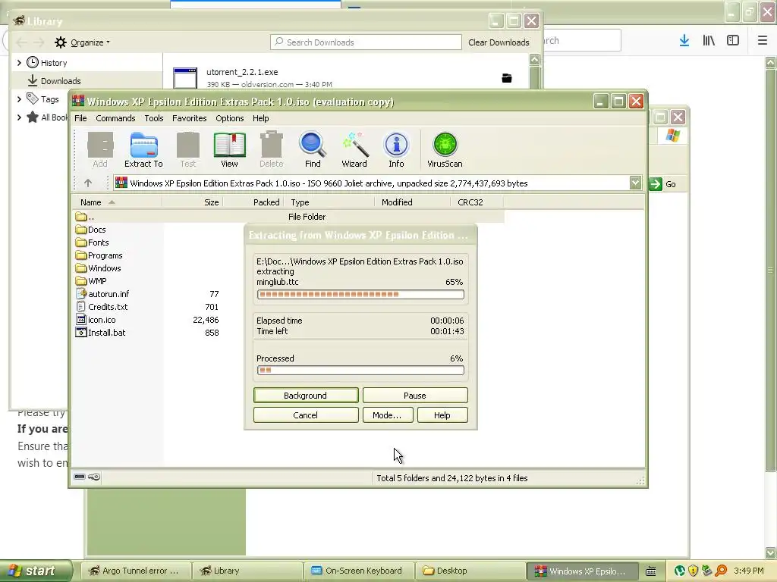Viewport: 777px width, 582px height.
Task: Sort the list by the Size column header
Action: [192, 202]
